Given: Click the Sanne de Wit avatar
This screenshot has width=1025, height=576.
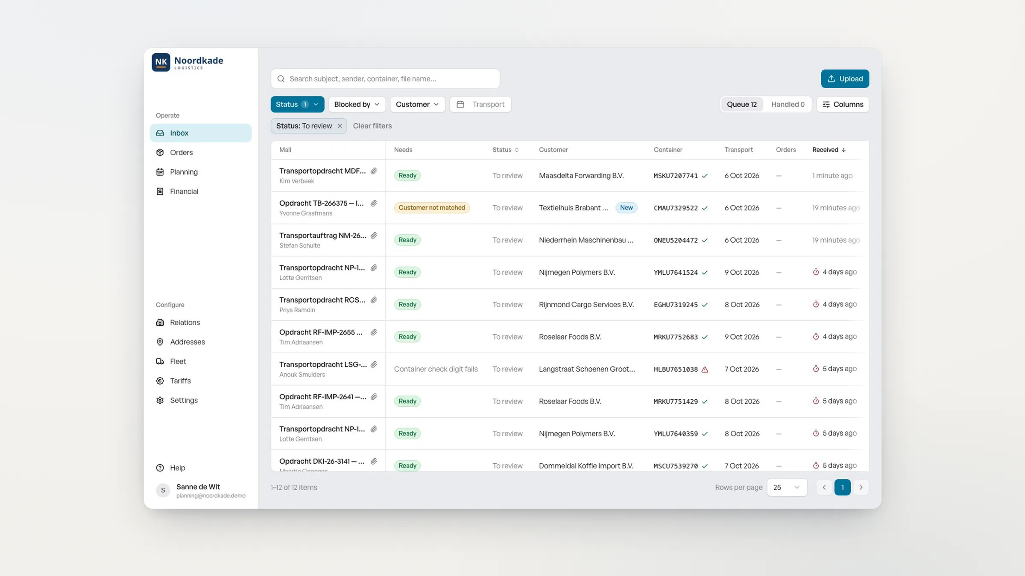Looking at the screenshot, I should (x=163, y=491).
